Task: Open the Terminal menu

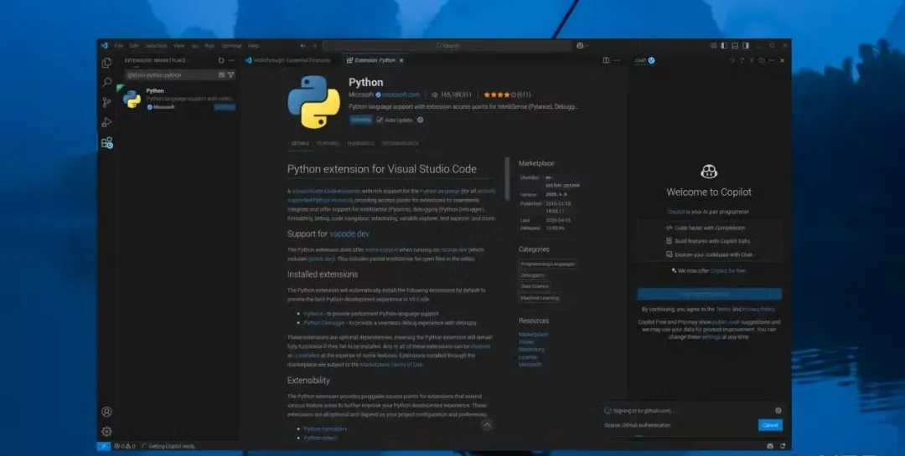Action: pos(231,45)
